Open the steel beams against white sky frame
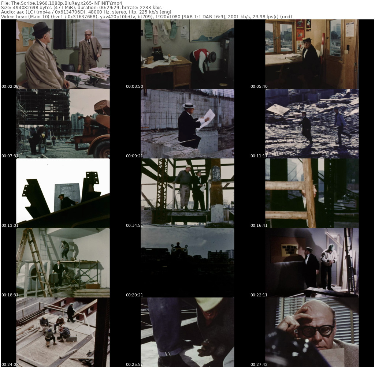Viewport: 375px width, 367px height. (x=63, y=193)
